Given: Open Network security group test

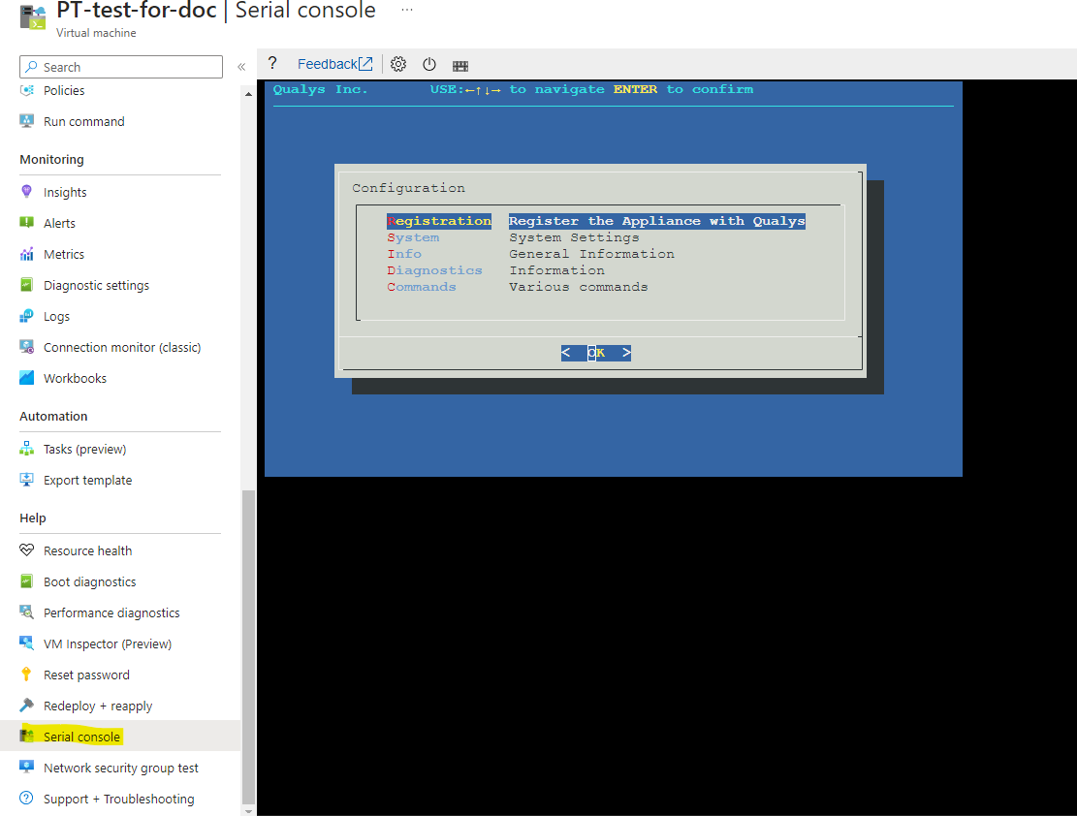Looking at the screenshot, I should pyautogui.click(x=121, y=768).
